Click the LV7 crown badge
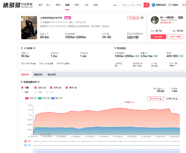The width and height of the screenshot is (186, 153). pyautogui.click(x=180, y=18)
